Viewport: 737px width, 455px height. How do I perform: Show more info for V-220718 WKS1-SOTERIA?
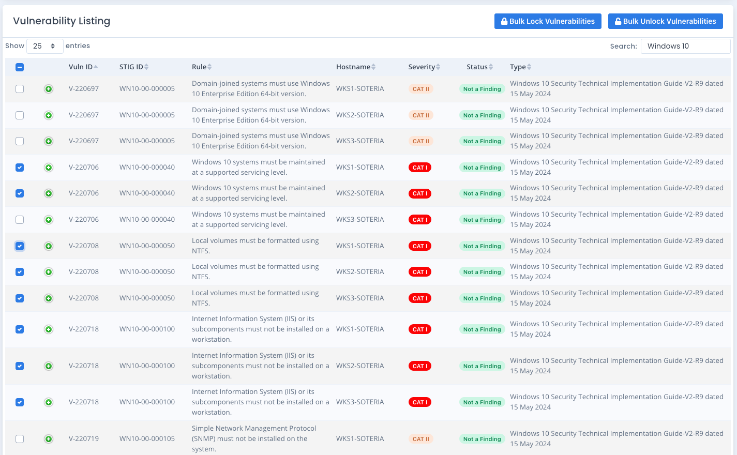49,329
